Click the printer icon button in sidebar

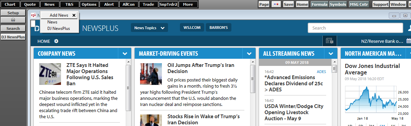tap(13, 20)
